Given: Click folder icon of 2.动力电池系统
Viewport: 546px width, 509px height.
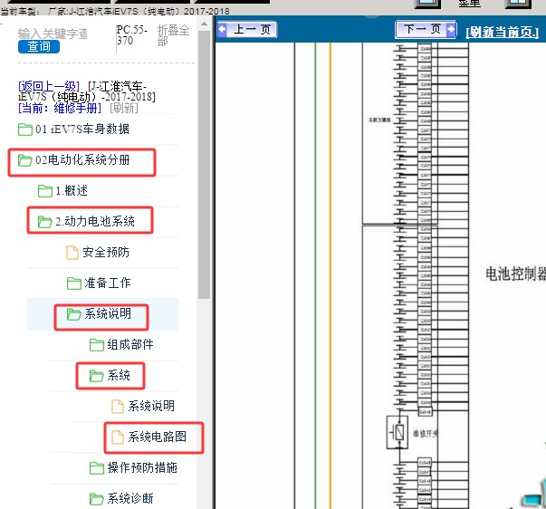Looking at the screenshot, I should pyautogui.click(x=45, y=222).
